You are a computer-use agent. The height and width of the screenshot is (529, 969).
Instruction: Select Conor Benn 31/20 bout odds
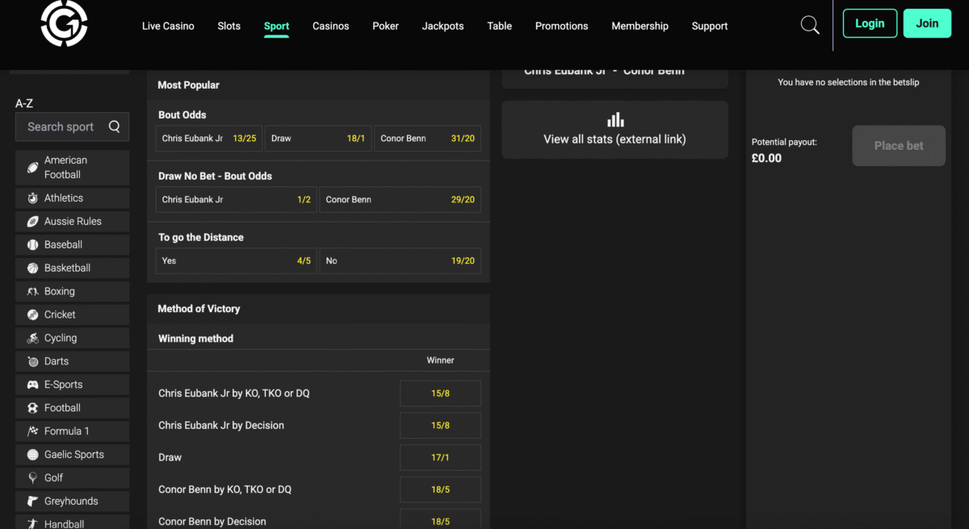pyautogui.click(x=427, y=139)
